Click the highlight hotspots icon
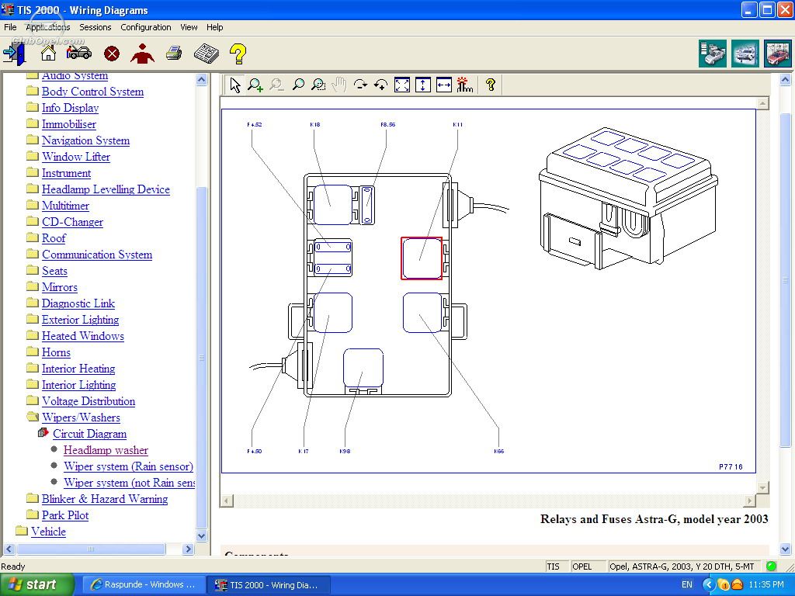The image size is (795, 596). click(x=464, y=85)
